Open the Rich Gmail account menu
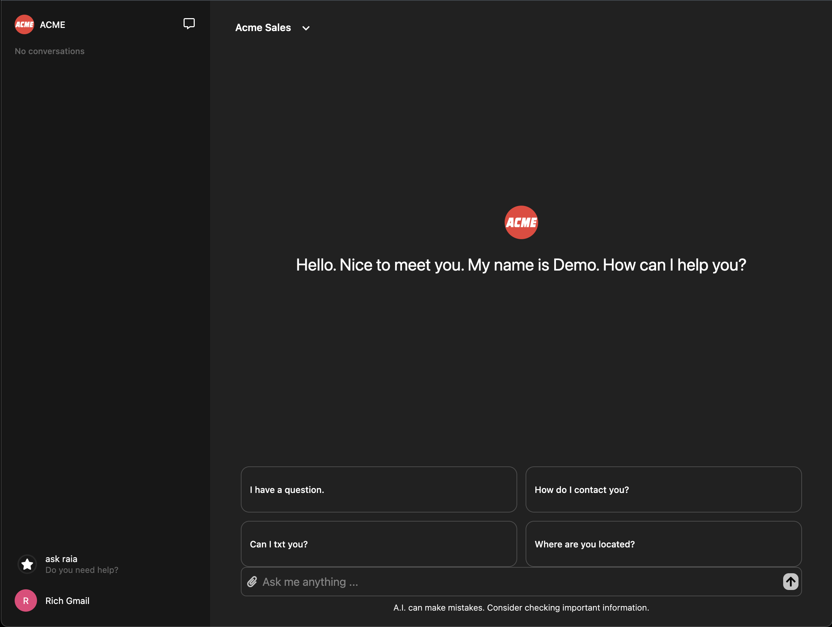The height and width of the screenshot is (627, 832). 67,601
